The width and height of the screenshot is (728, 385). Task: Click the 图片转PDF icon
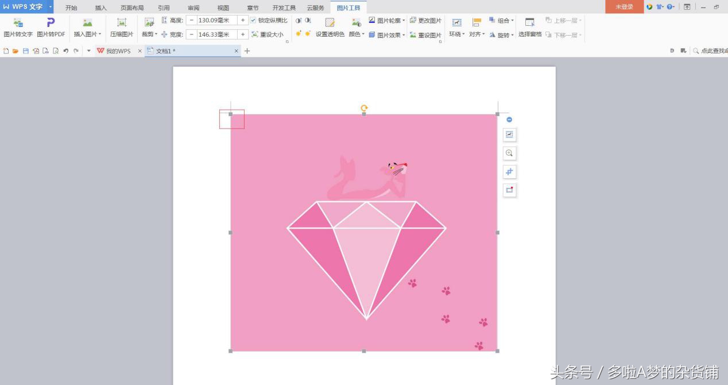(51, 23)
